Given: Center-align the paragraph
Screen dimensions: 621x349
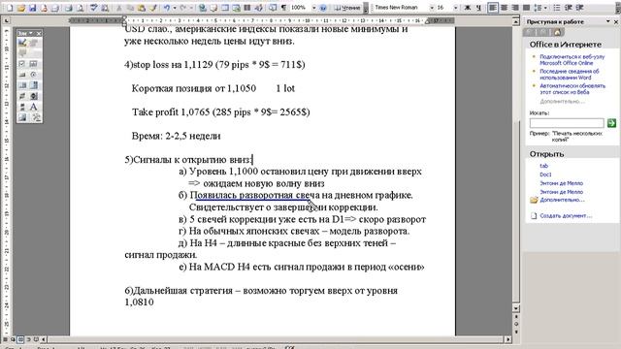Looking at the screenshot, I should pyautogui.click(x=504, y=8).
